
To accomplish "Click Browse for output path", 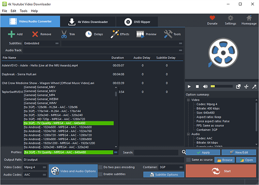I will click(x=224, y=160).
